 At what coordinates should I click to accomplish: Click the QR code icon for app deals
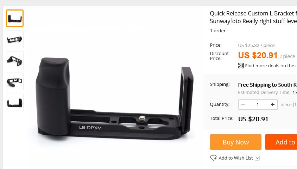(241, 66)
